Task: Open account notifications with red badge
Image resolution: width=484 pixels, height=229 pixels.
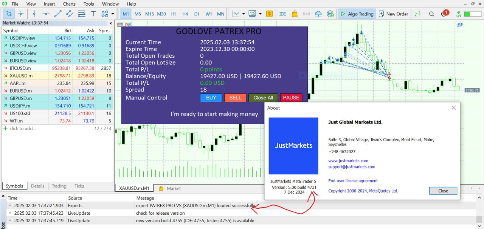Action: 444,14
